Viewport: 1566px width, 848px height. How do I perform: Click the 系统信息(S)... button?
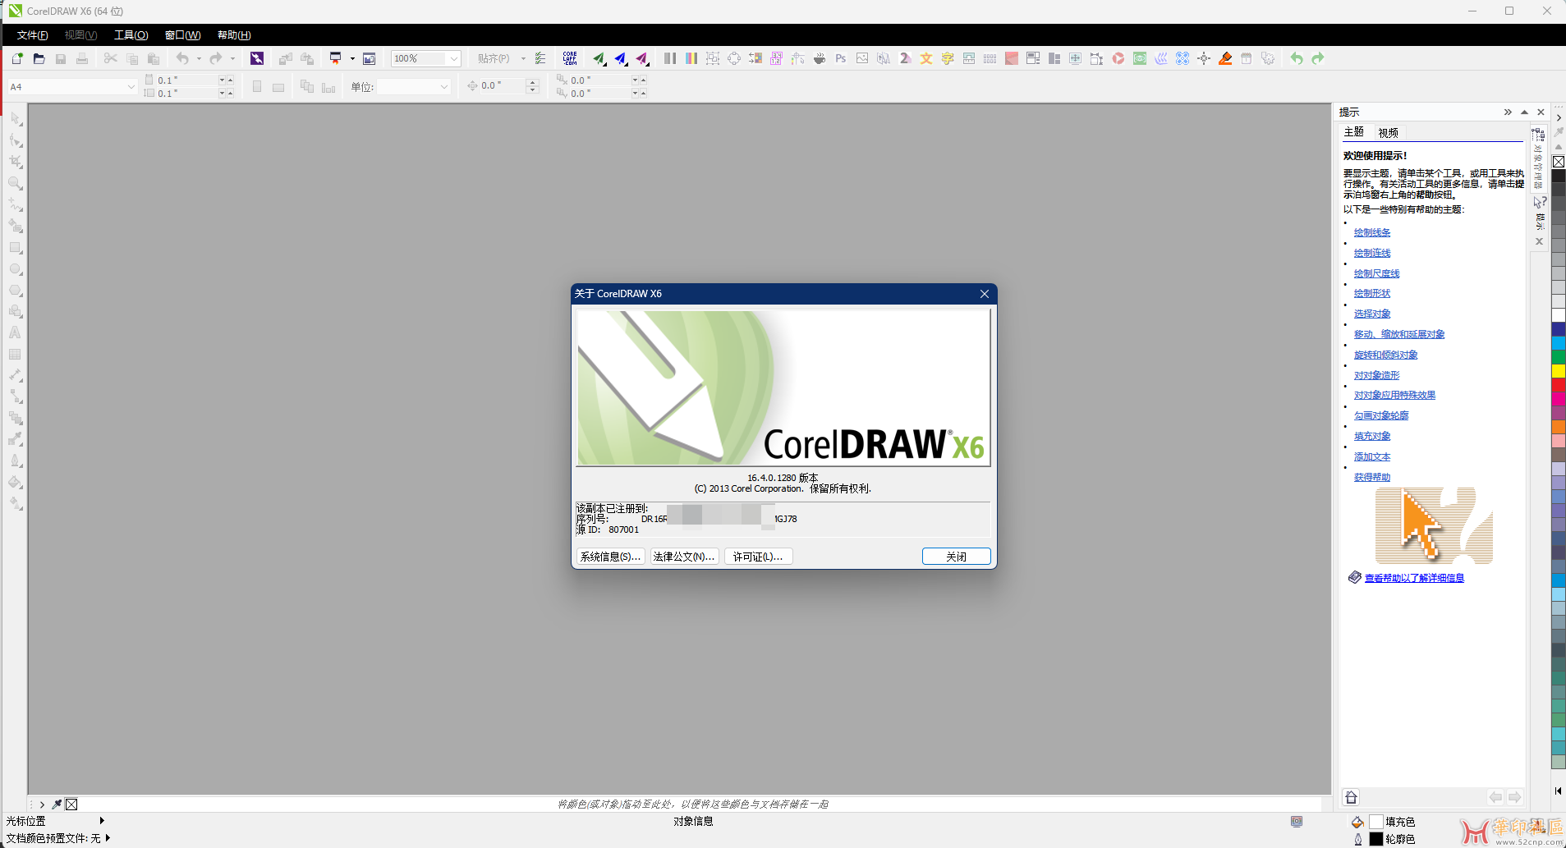coord(610,557)
